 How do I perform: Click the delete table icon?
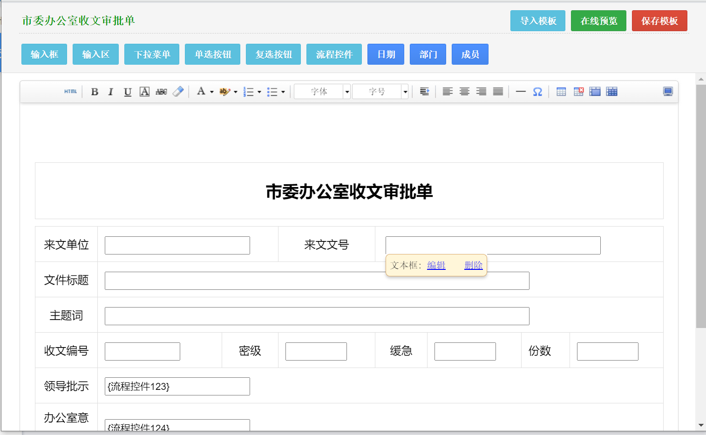(578, 92)
